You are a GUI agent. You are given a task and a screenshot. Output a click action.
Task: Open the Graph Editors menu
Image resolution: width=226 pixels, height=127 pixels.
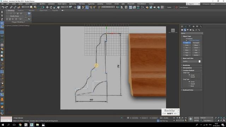pyautogui.click(x=62, y=4)
